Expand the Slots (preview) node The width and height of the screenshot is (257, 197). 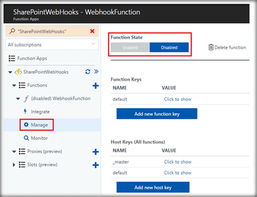[x=14, y=165]
